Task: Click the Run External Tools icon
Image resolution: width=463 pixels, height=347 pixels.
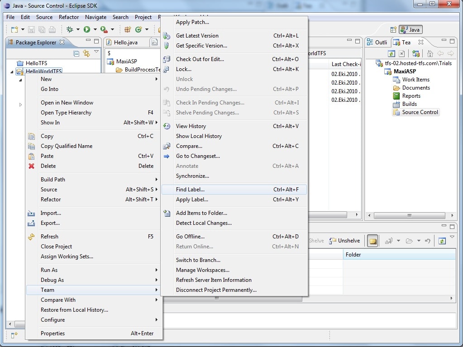Action: coord(104,29)
